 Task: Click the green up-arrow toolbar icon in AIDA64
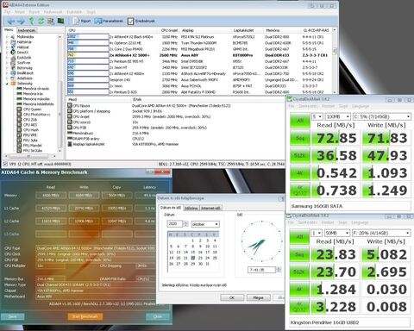[31, 21]
